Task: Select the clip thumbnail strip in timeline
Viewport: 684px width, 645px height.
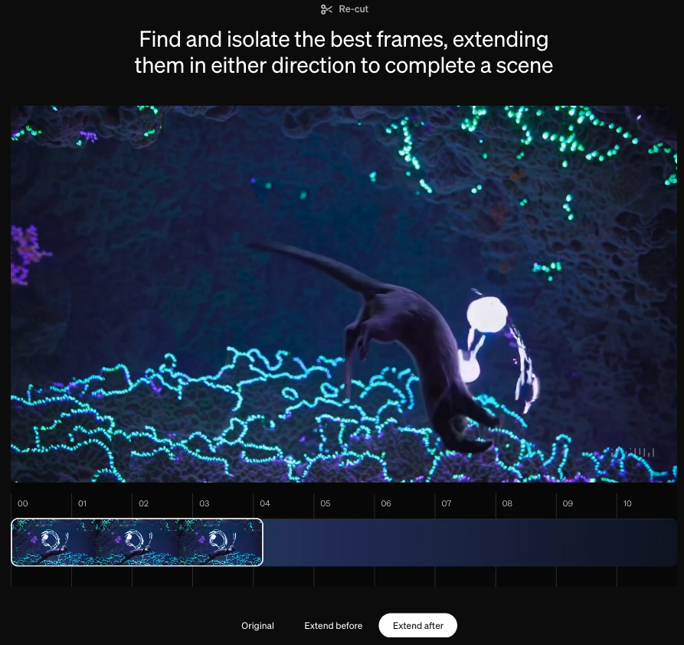Action: (x=137, y=542)
